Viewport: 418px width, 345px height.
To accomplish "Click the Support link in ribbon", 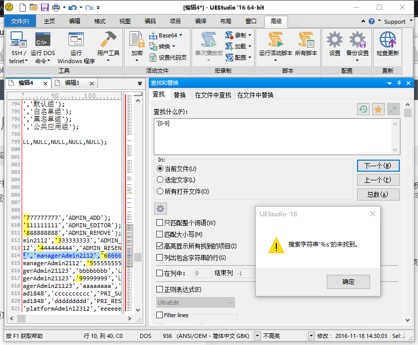I will pos(394,22).
